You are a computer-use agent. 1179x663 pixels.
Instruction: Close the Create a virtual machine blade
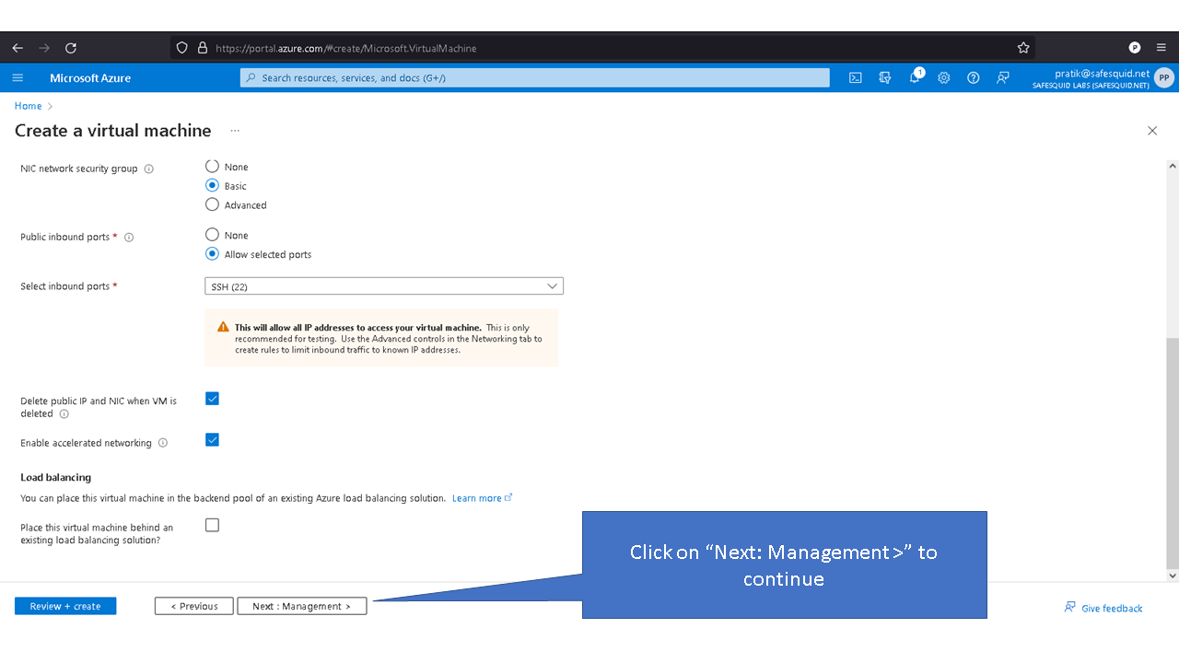tap(1152, 131)
